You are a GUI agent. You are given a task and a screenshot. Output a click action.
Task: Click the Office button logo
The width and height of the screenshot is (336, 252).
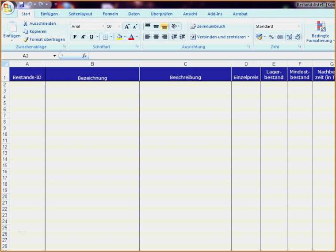[x=8, y=8]
